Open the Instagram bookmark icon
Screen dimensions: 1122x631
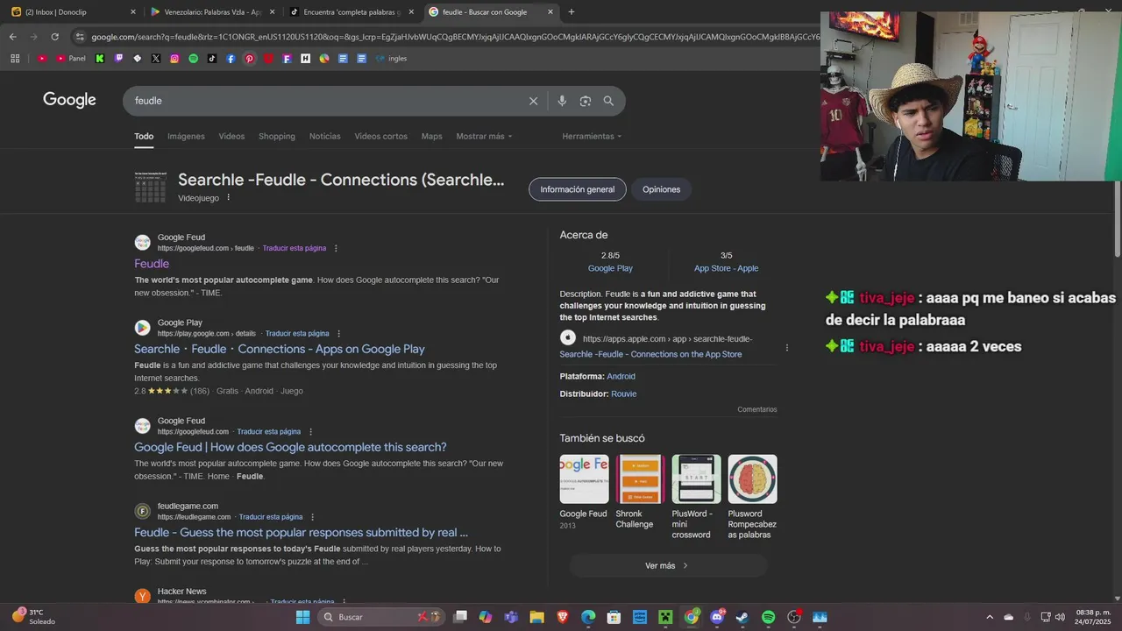[174, 59]
